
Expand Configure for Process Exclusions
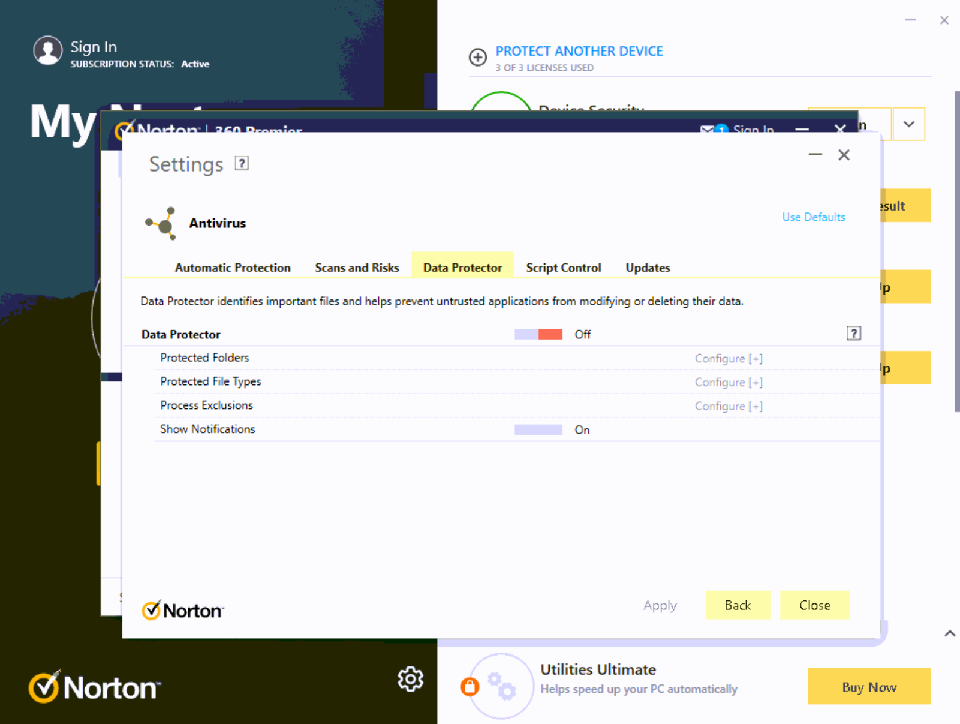[729, 406]
